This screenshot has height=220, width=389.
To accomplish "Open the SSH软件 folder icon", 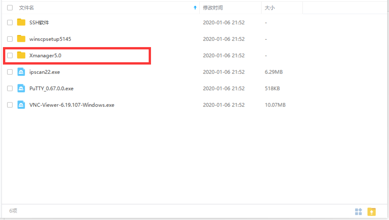I will coord(21,22).
